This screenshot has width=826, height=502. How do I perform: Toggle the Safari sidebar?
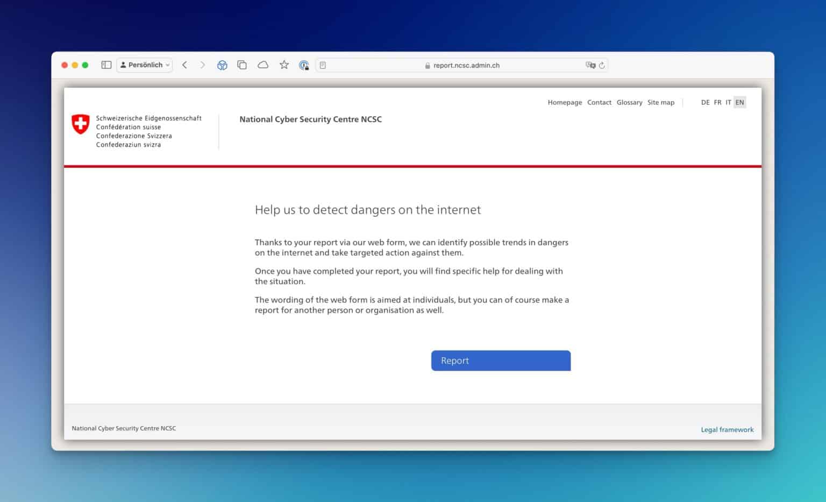click(x=106, y=65)
